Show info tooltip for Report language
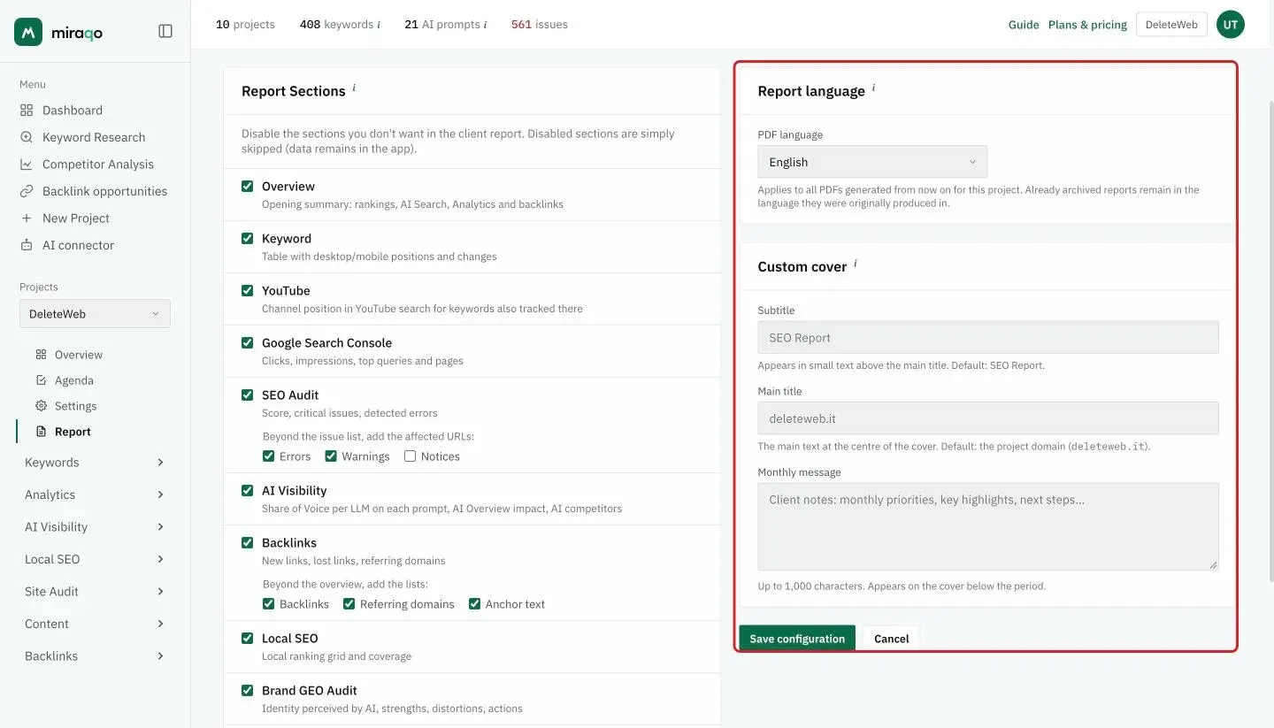The width and height of the screenshot is (1274, 728). point(873,88)
